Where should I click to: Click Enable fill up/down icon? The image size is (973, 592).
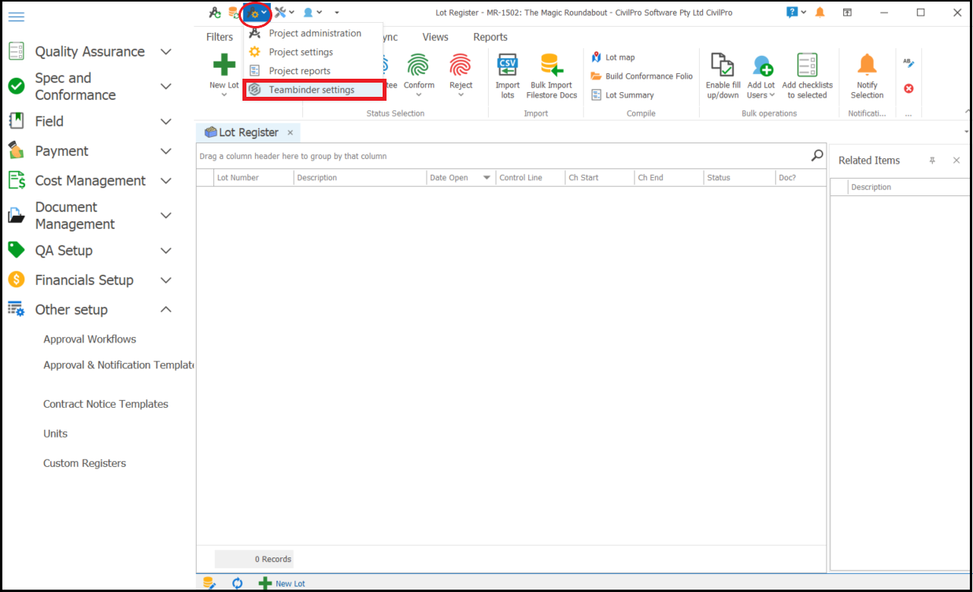coord(722,65)
